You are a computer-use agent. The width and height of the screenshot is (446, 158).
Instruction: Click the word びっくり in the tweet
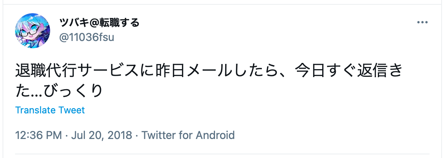(x=73, y=91)
